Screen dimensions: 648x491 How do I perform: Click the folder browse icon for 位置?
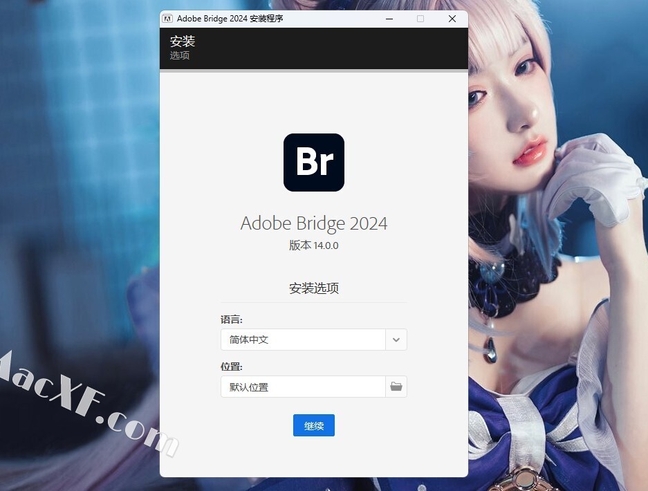tap(396, 387)
